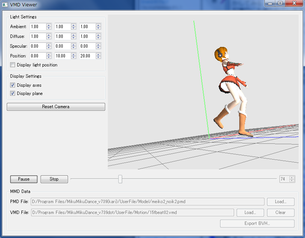Click Reset Camera button
The height and width of the screenshot is (238, 305).
[x=56, y=107]
